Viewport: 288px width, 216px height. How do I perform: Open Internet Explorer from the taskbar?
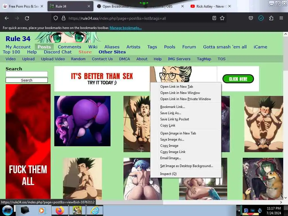(x=95, y=210)
